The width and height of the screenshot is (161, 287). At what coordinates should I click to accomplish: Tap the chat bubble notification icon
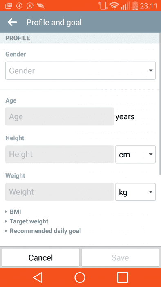click(x=30, y=6)
